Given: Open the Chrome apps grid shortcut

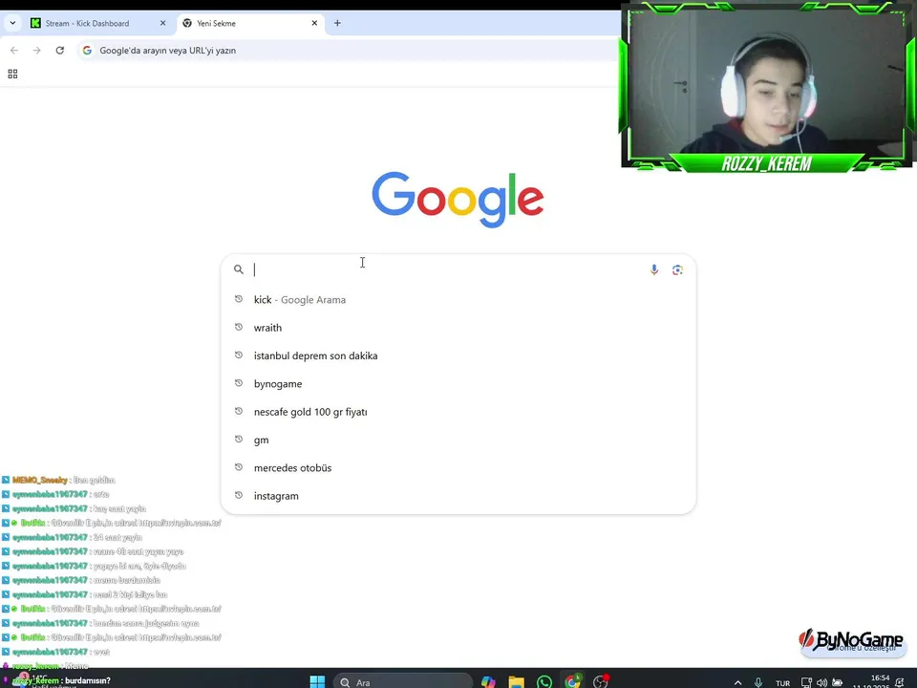Looking at the screenshot, I should click(x=12, y=74).
